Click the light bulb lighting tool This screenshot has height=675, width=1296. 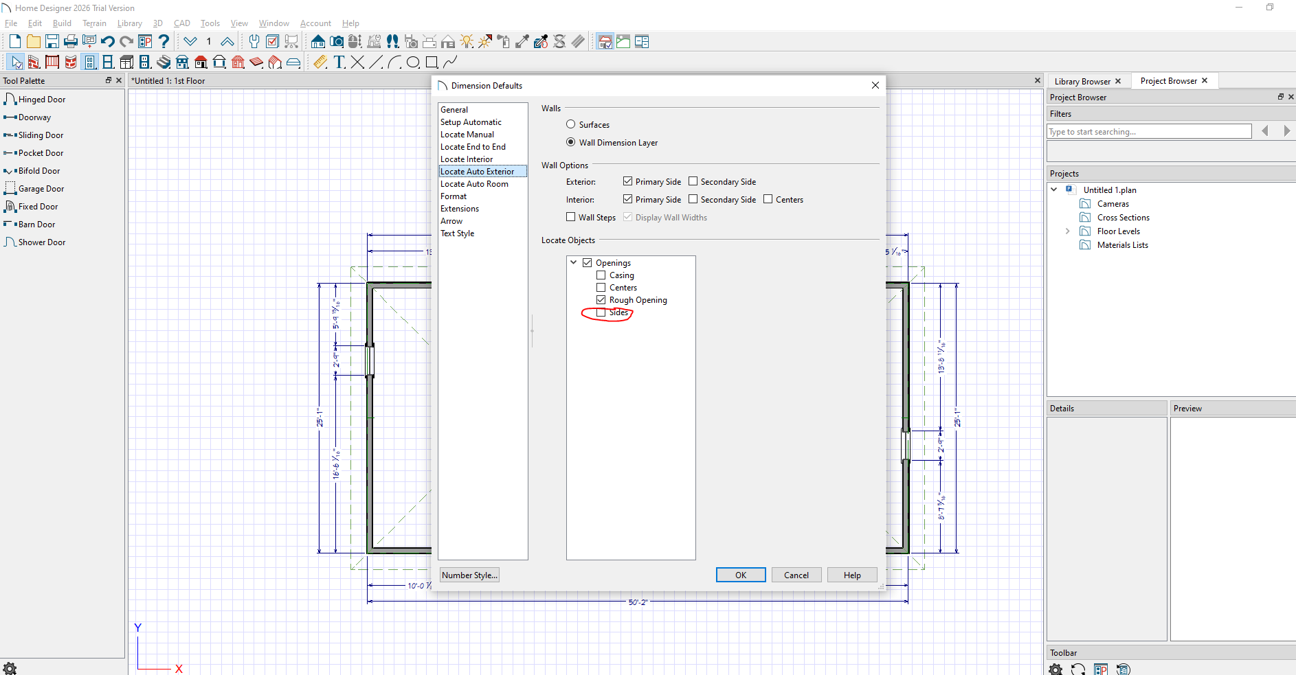coord(467,42)
